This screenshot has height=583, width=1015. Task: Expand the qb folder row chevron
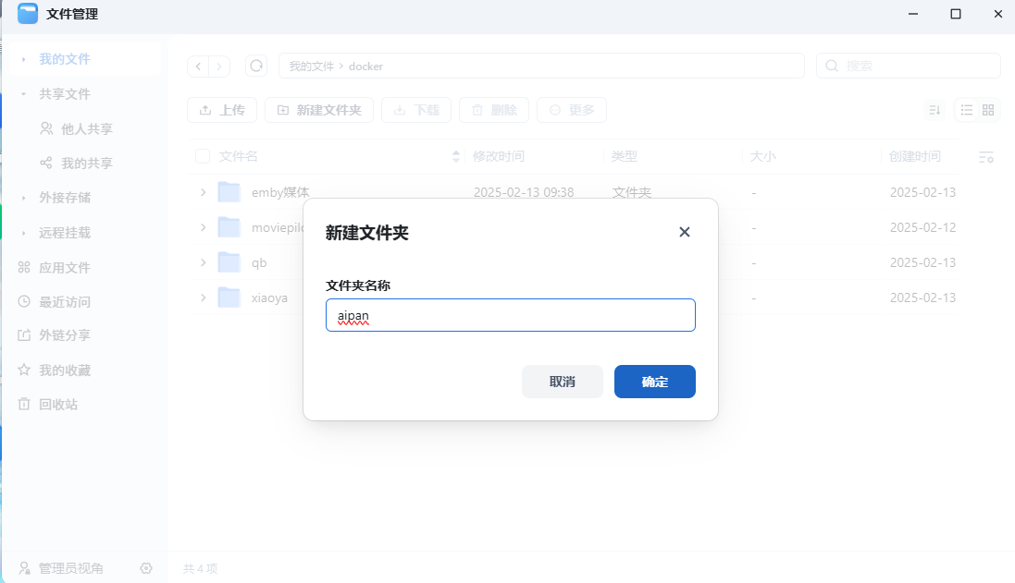[203, 262]
